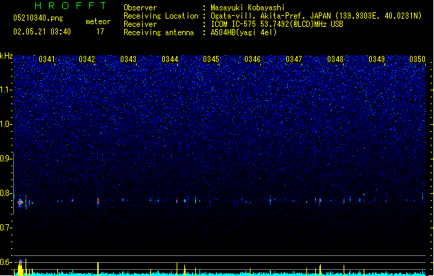Click the Observer field label
This screenshot has width=434, height=276.
[140, 8]
